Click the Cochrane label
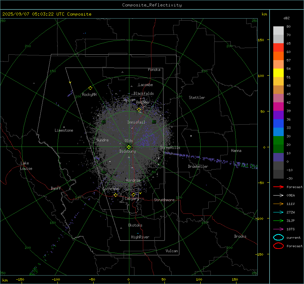 [110, 189]
